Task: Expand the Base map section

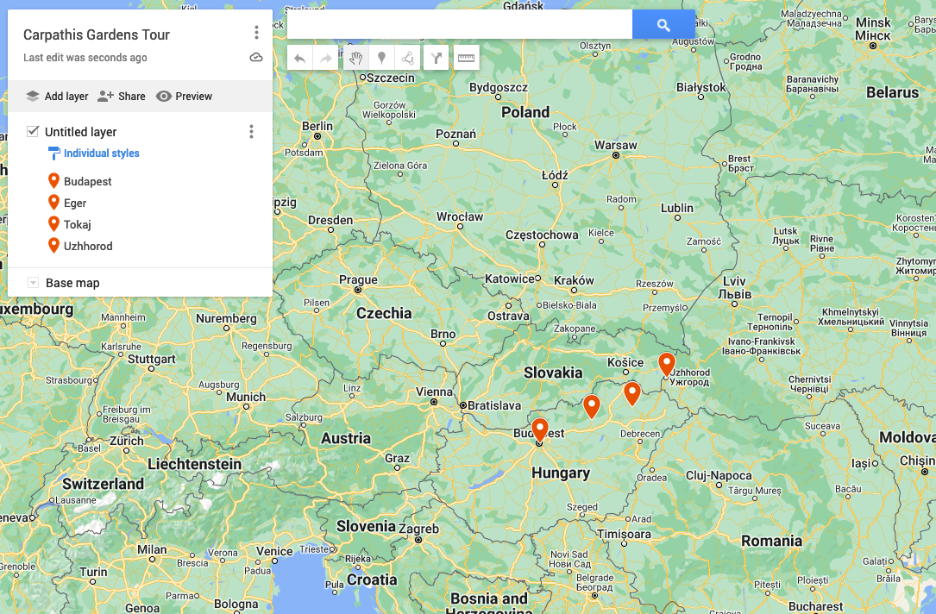Action: click(33, 282)
